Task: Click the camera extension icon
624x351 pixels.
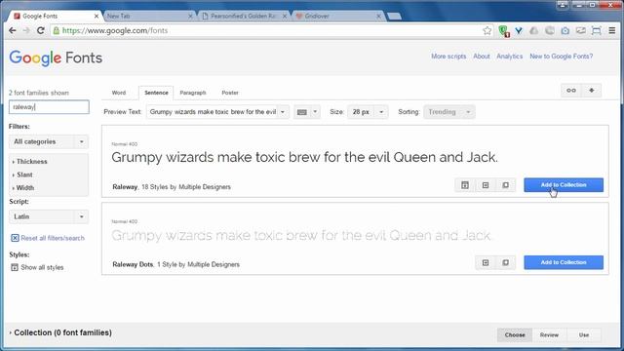Action: tap(565, 30)
